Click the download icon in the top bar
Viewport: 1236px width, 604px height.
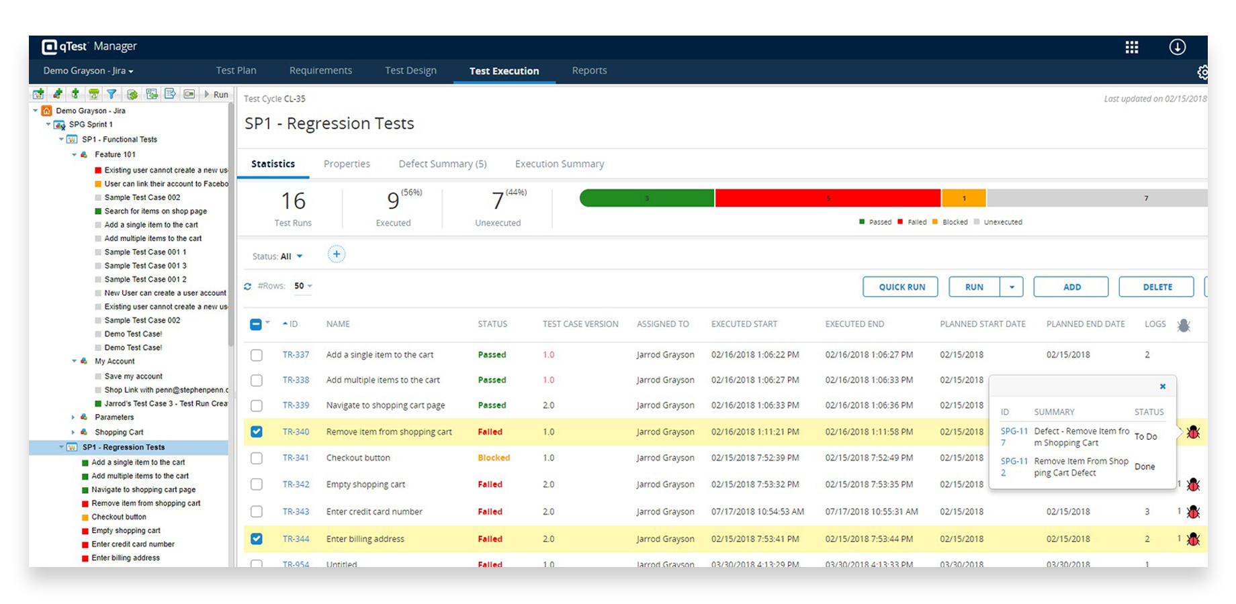tap(1178, 47)
